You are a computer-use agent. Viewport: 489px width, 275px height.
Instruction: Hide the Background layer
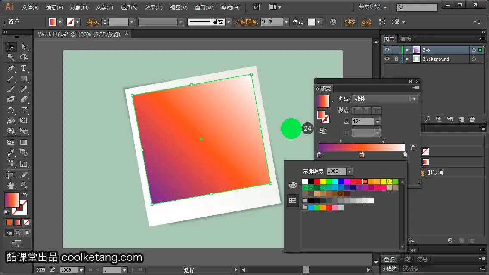387,59
